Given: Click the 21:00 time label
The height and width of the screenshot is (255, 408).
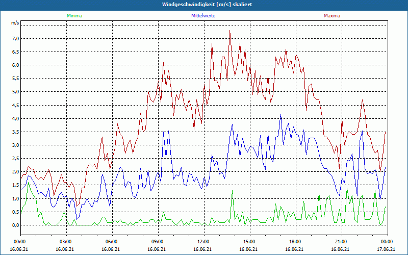Looking at the screenshot, I should [x=341, y=242].
